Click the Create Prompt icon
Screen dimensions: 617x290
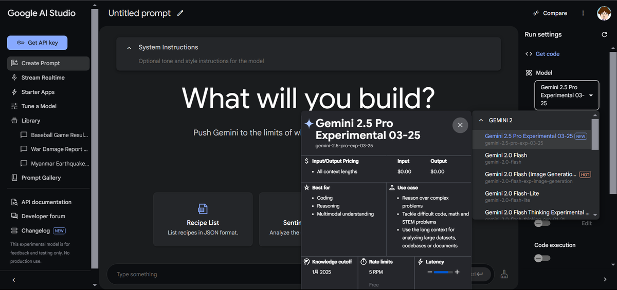point(14,63)
